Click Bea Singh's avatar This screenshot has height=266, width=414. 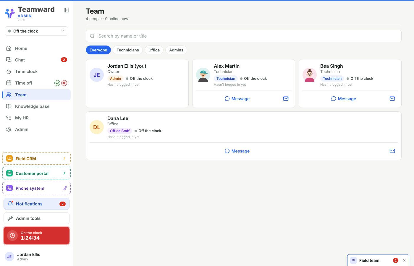click(310, 75)
